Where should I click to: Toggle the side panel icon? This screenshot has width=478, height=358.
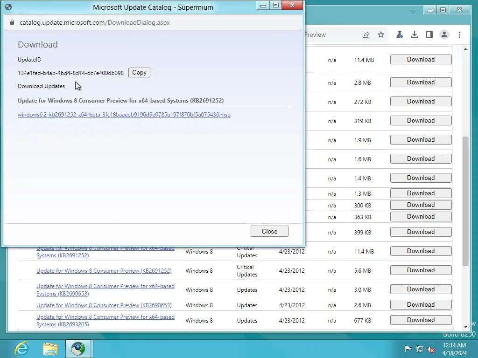(x=429, y=34)
